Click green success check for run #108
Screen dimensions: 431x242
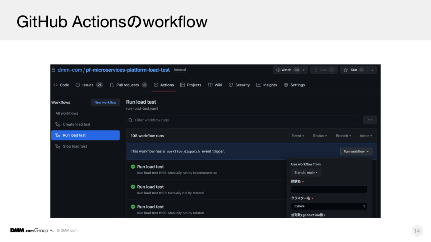pos(133,167)
